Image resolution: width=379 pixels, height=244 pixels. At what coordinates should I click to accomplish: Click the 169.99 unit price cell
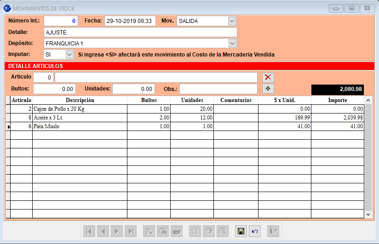(285, 118)
